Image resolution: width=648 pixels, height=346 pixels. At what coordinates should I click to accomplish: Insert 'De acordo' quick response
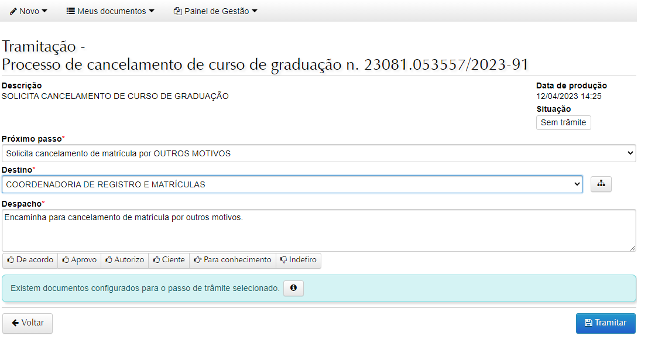click(30, 260)
